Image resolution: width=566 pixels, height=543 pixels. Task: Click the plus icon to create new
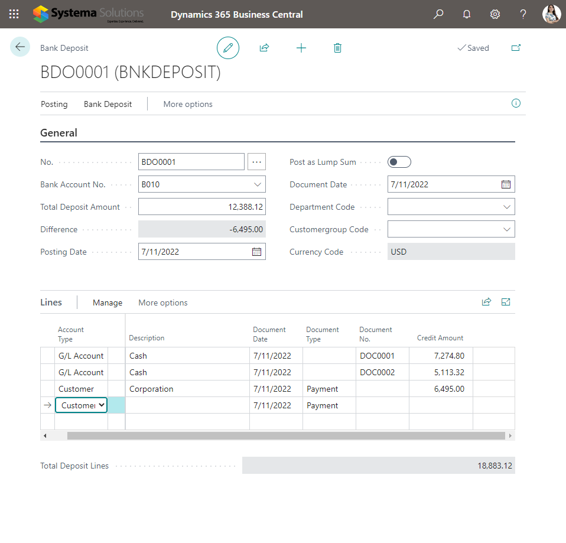301,48
